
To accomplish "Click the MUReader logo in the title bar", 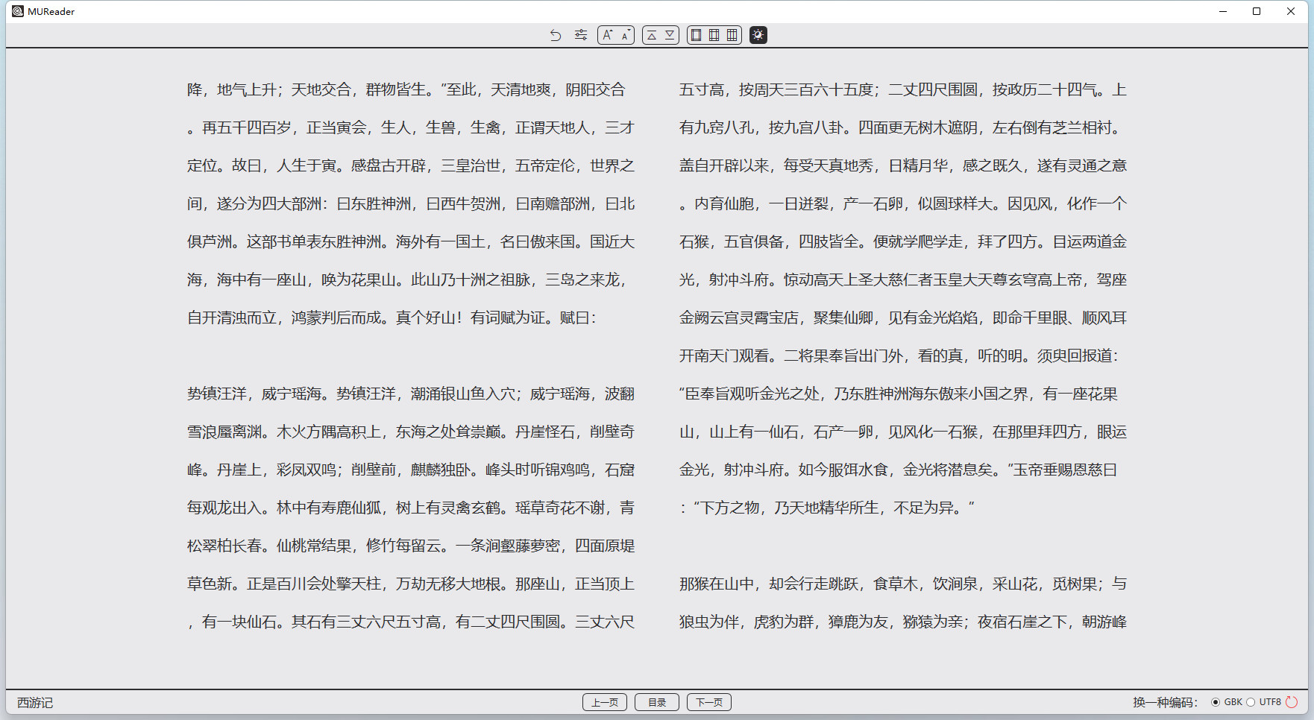I will [17, 11].
